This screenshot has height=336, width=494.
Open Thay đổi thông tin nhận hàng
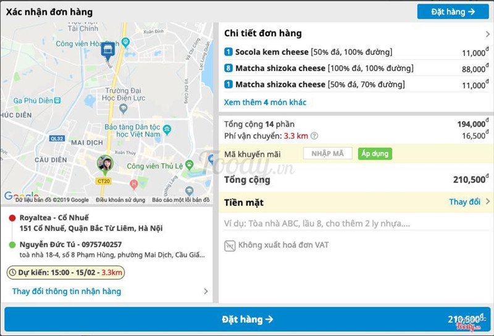click(x=67, y=291)
